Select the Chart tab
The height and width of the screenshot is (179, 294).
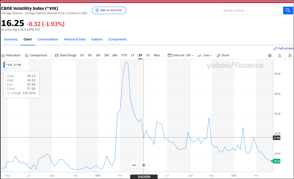(x=27, y=39)
